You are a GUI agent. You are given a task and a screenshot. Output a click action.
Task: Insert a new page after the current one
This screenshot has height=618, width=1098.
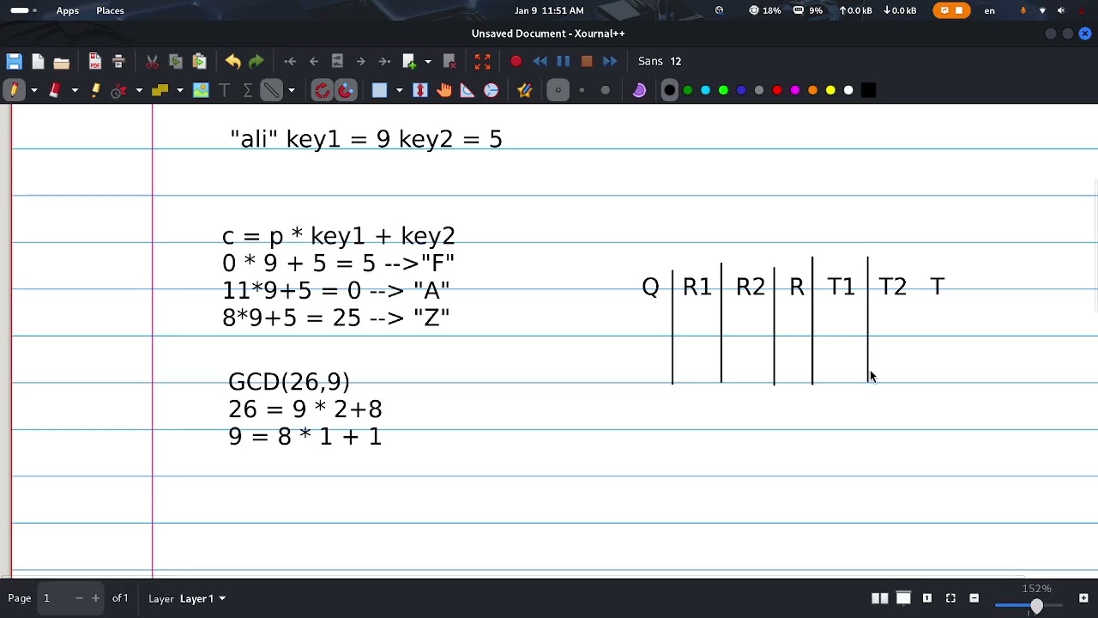click(x=409, y=61)
